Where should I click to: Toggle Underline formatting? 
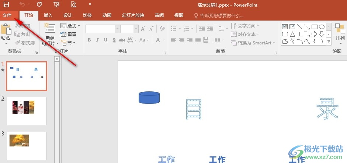pyautogui.click(x=105, y=40)
